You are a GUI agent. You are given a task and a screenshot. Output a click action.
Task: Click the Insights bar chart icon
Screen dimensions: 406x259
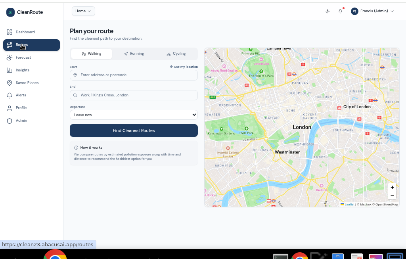pos(10,70)
